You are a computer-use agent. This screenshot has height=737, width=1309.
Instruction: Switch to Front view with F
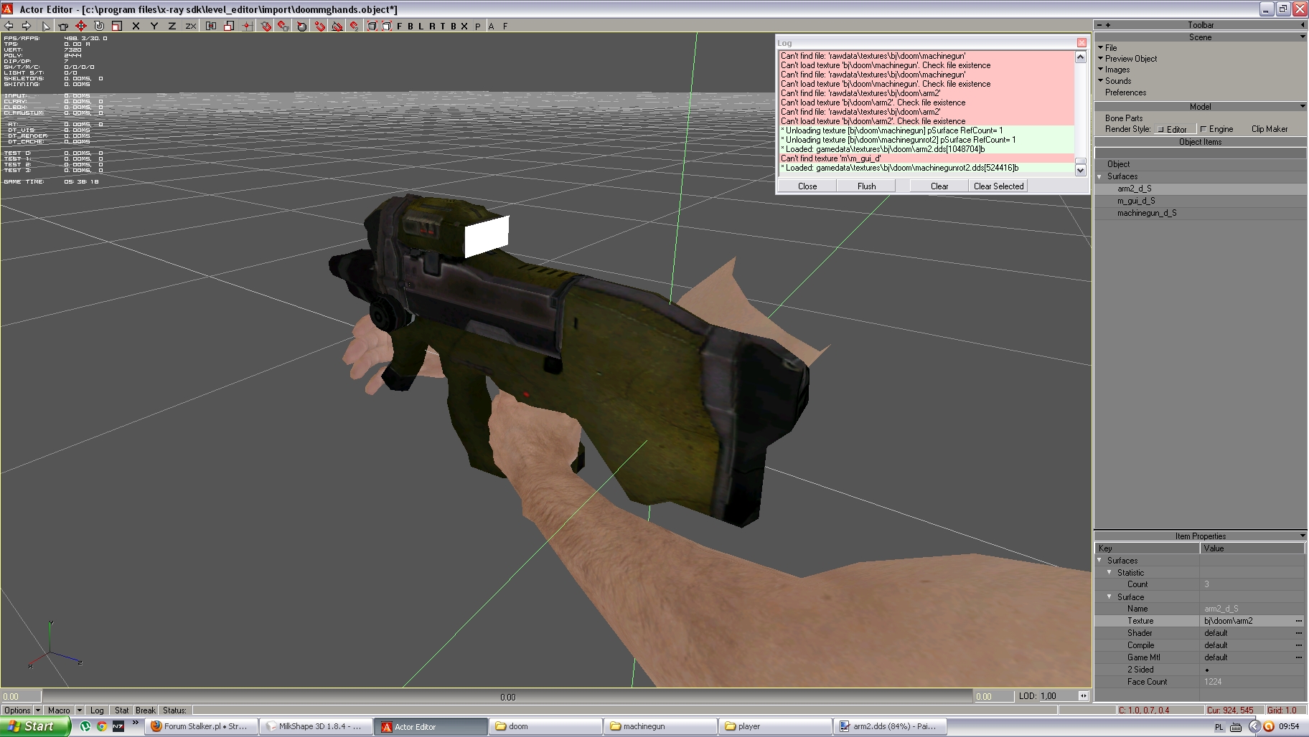pyautogui.click(x=400, y=26)
